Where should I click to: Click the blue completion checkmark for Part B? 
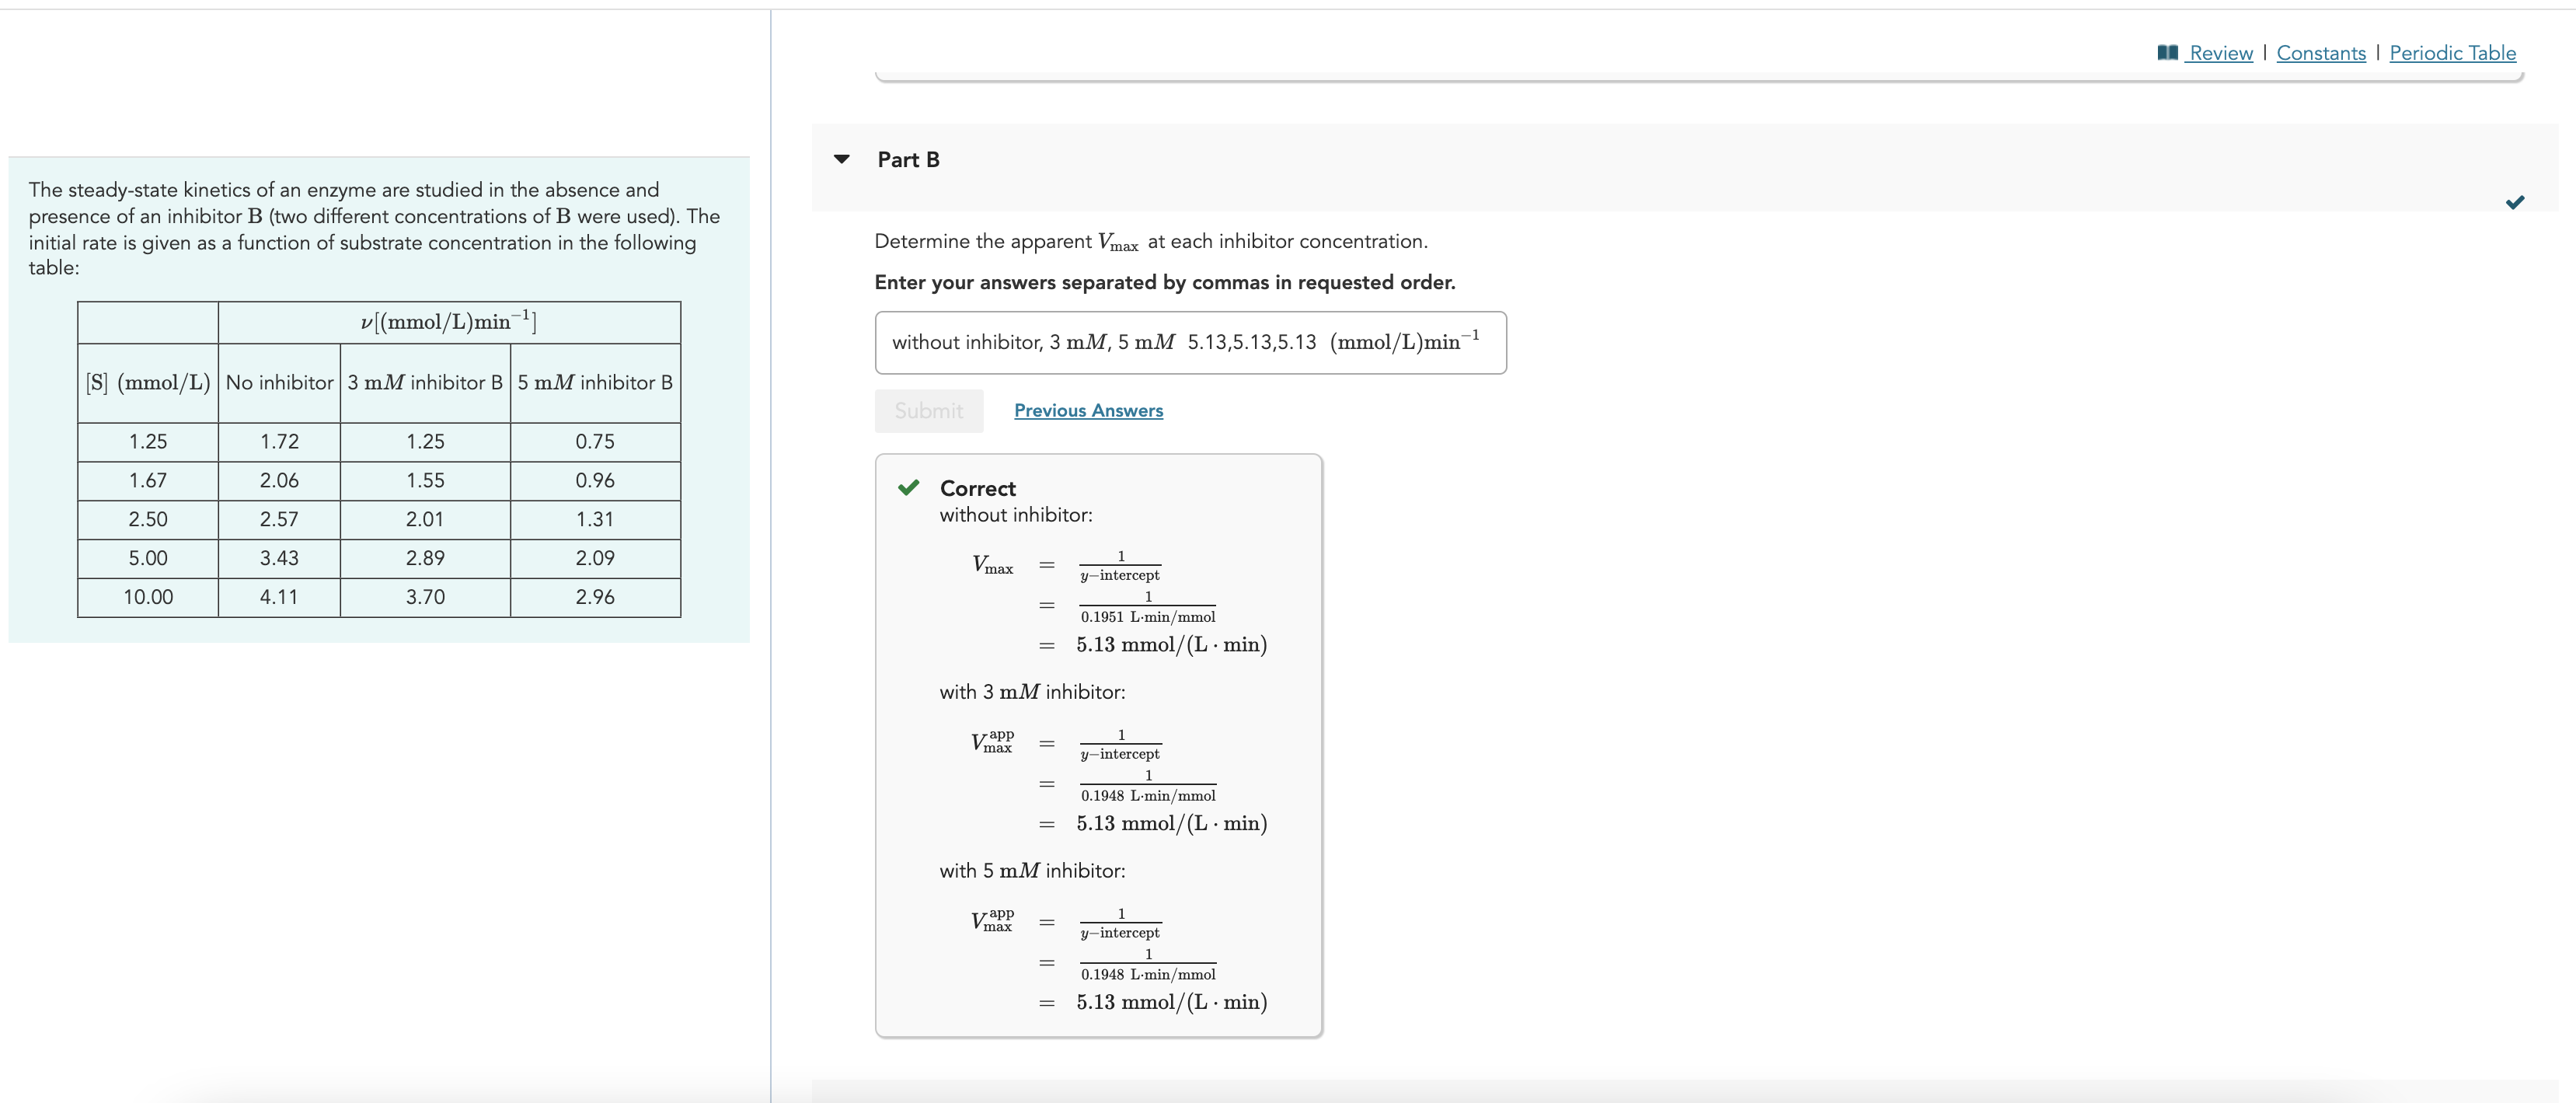tap(2514, 202)
